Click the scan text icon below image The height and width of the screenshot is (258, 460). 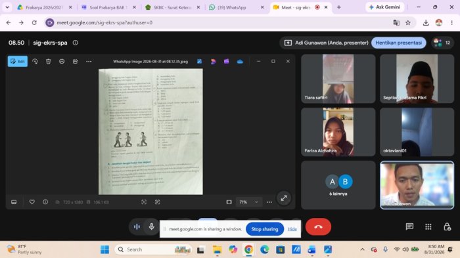click(x=144, y=202)
